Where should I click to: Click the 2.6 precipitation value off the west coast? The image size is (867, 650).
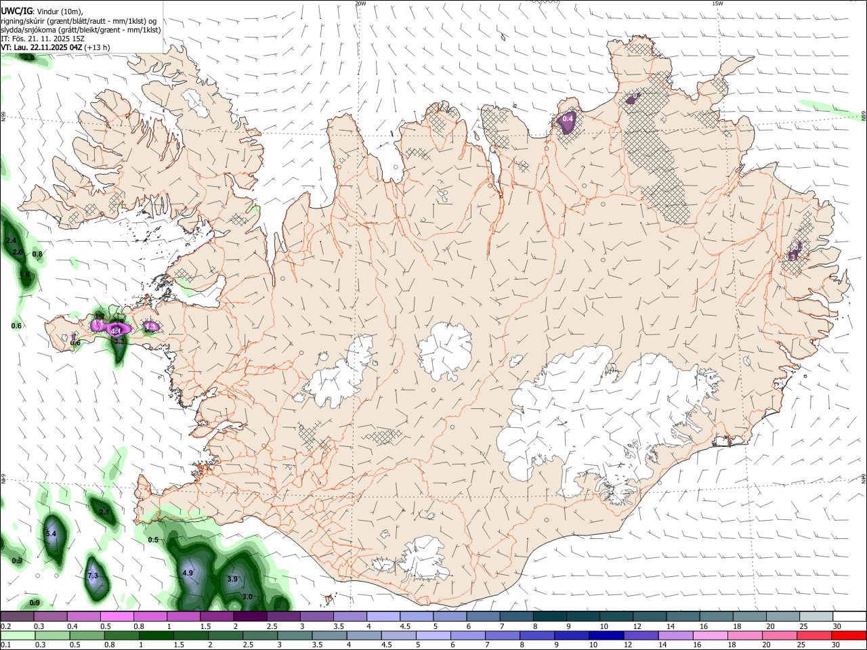(x=18, y=253)
